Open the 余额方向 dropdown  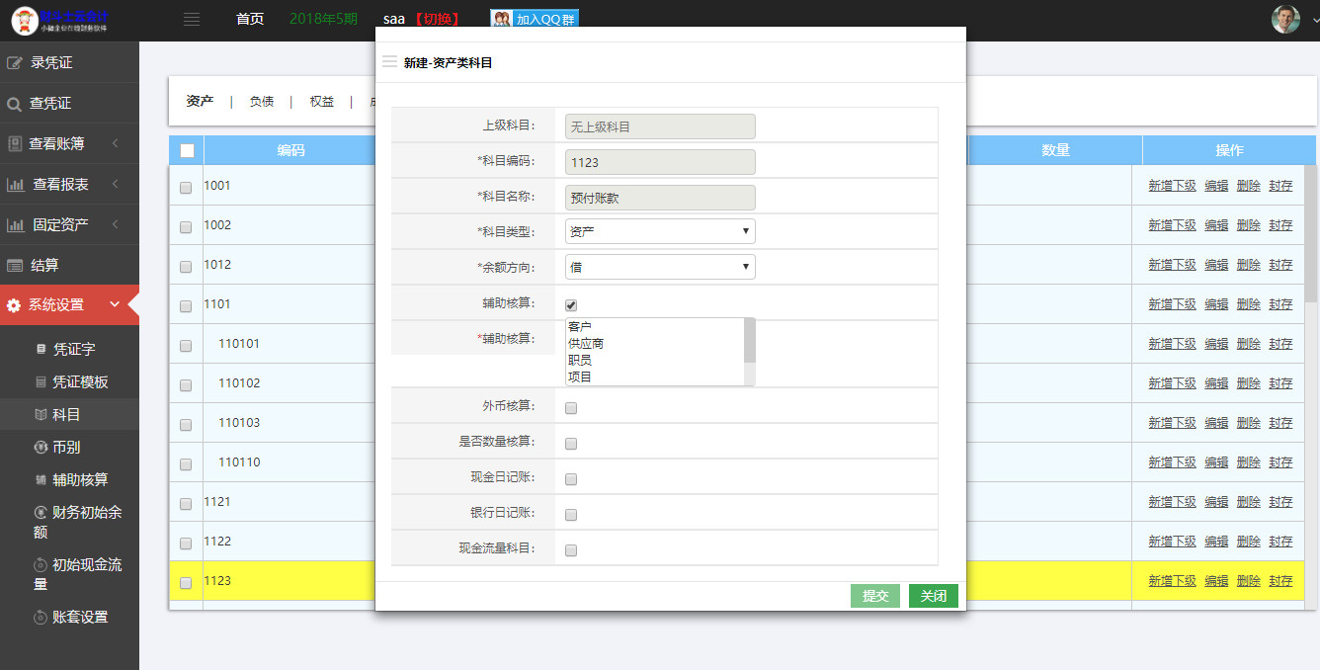(x=660, y=267)
